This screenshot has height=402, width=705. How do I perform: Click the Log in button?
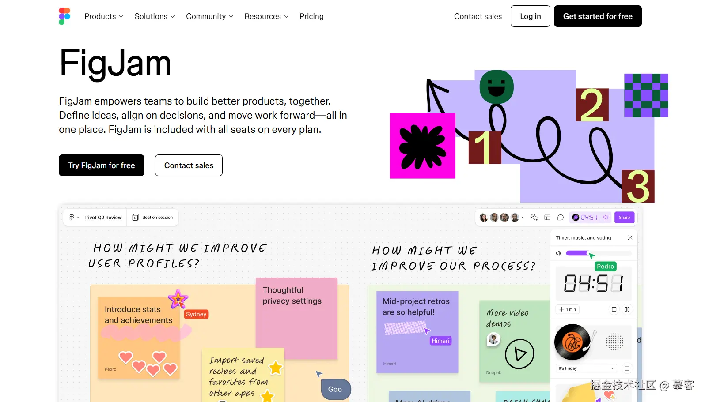pos(530,16)
